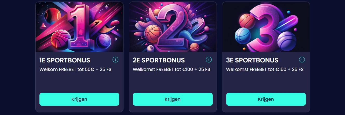Click text Welkom FREEBET tot 50€ + 25 FS

point(75,69)
